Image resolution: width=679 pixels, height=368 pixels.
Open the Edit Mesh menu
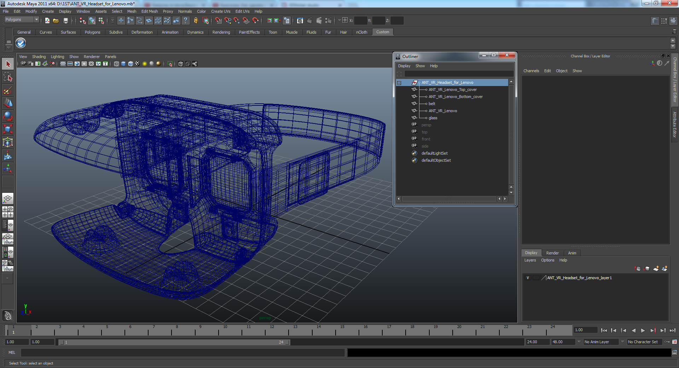tap(149, 11)
